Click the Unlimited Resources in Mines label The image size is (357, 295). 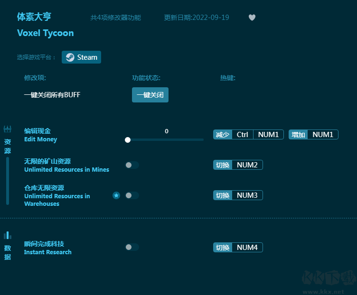[67, 170]
